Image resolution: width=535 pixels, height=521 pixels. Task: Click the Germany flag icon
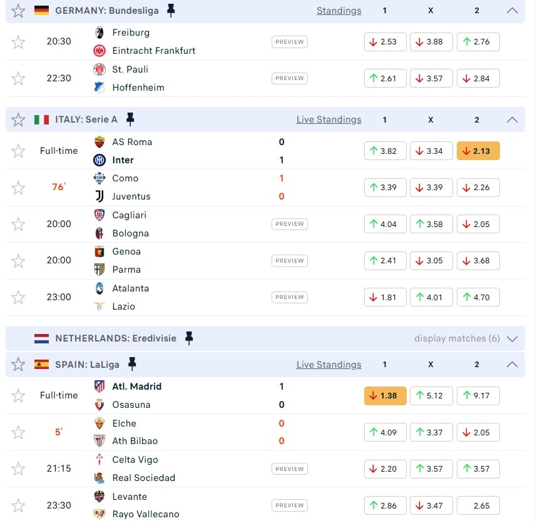point(42,11)
